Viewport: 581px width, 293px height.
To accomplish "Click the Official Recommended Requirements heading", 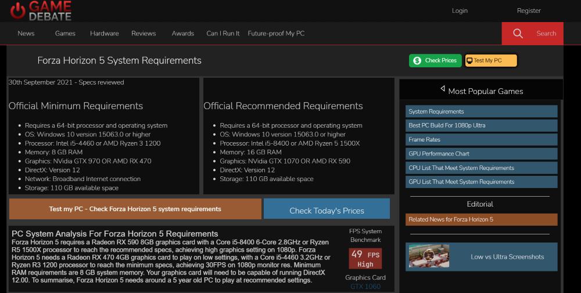I will [283, 106].
